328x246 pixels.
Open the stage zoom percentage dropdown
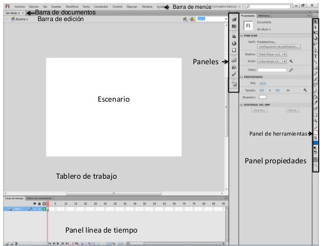coord(226,19)
